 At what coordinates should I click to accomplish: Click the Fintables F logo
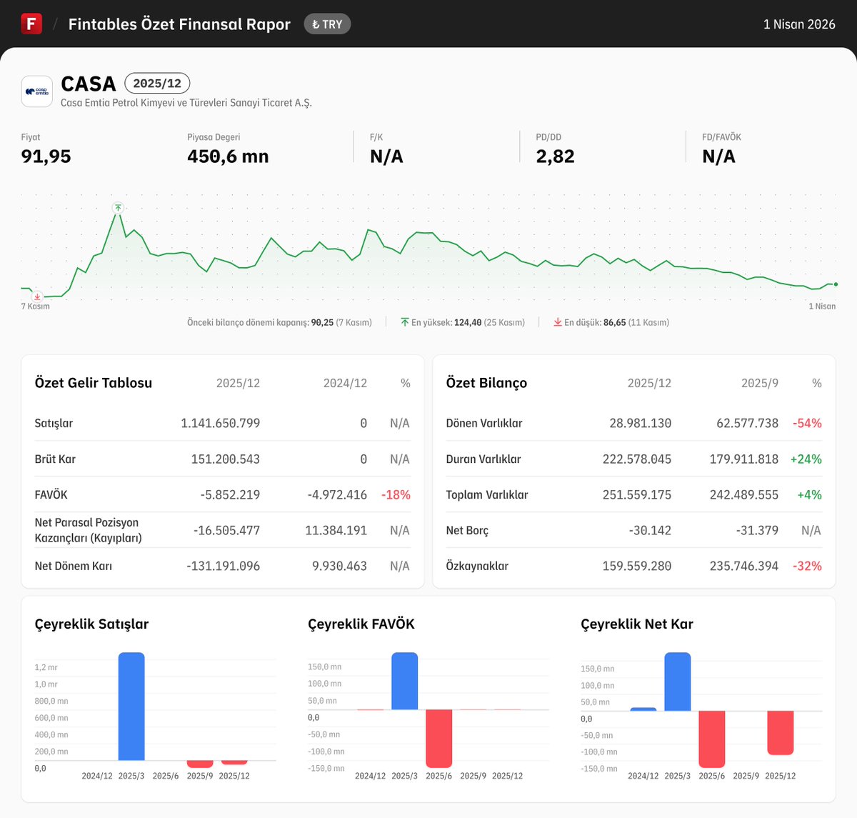tap(31, 24)
